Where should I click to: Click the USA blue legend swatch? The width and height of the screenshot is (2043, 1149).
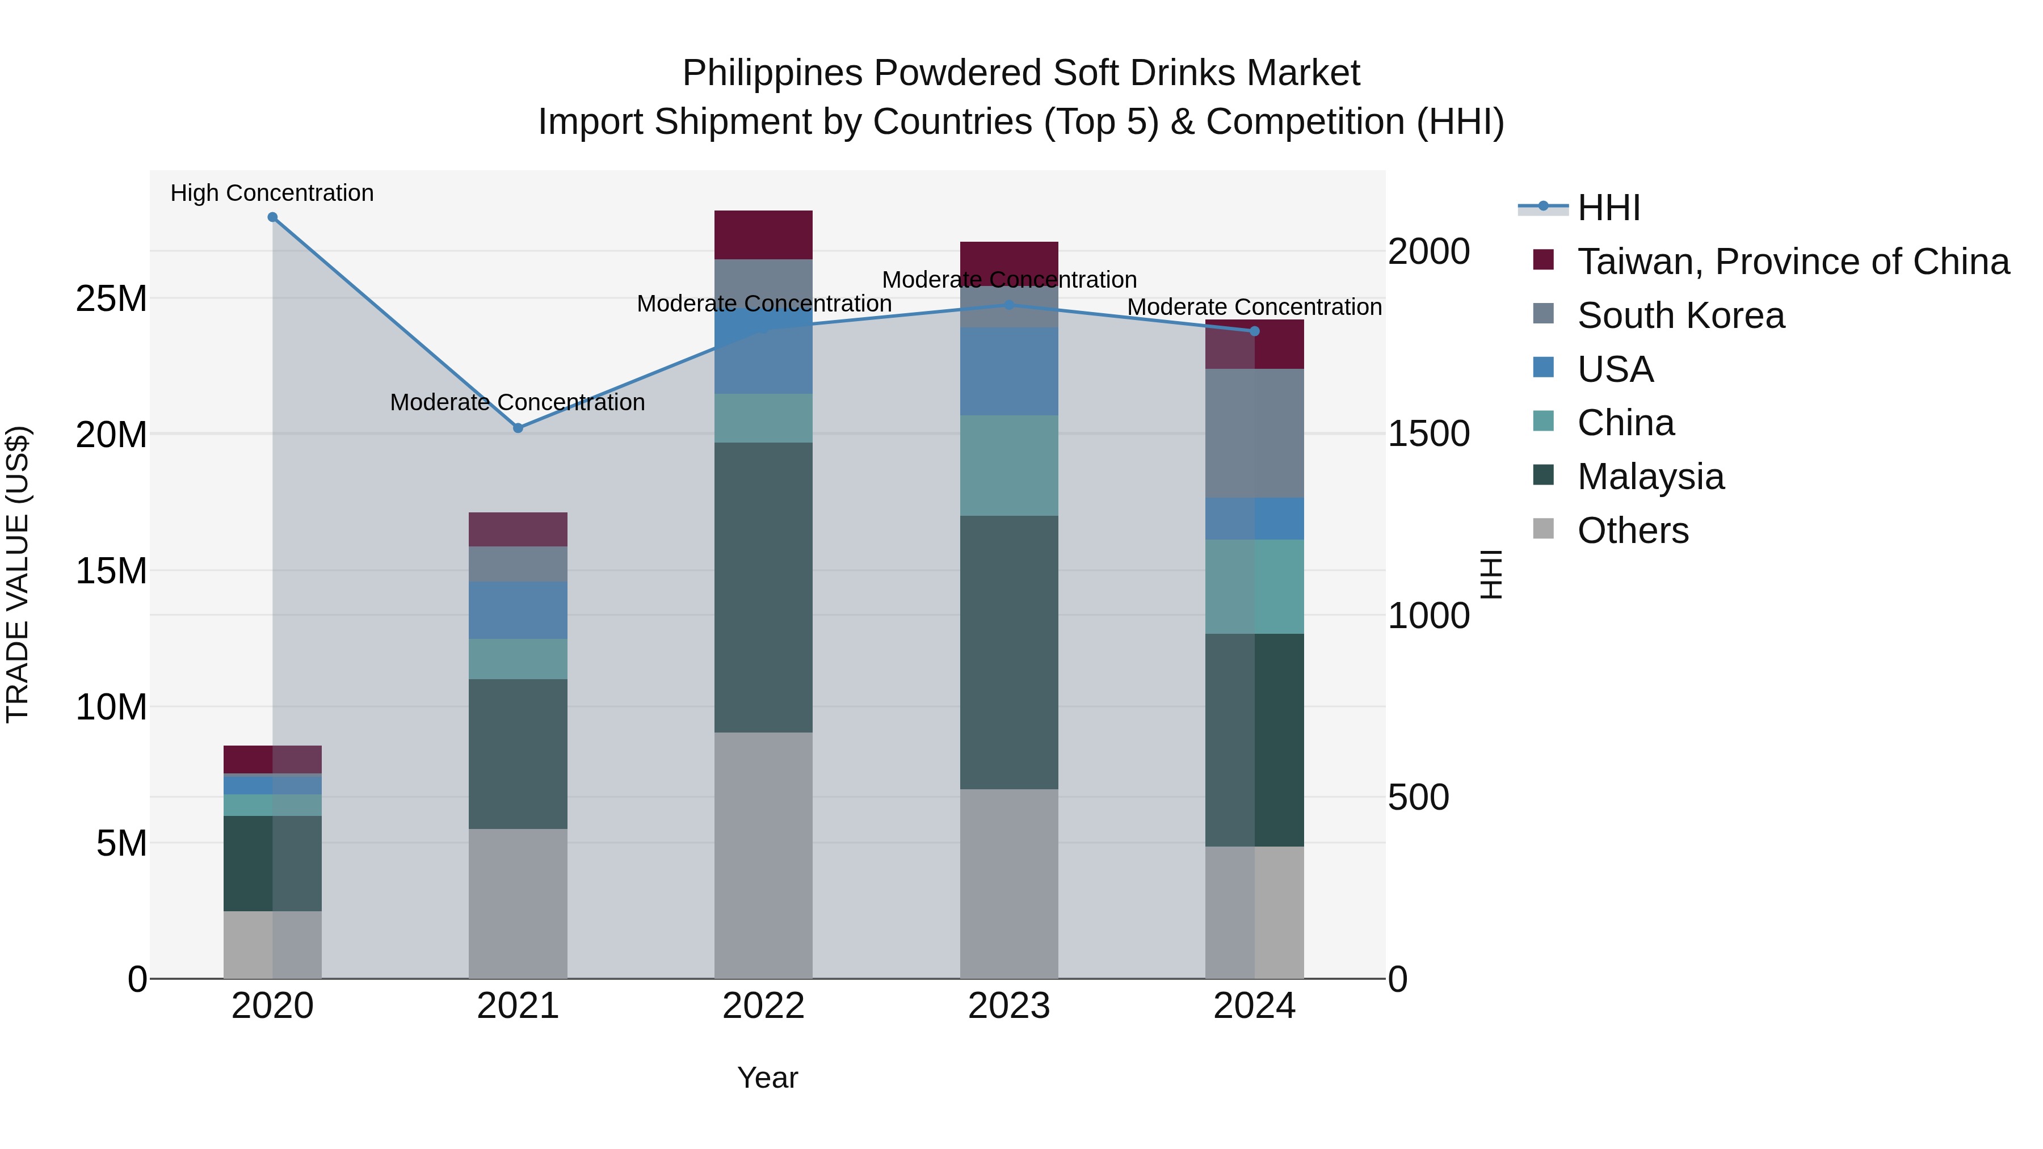[1544, 367]
